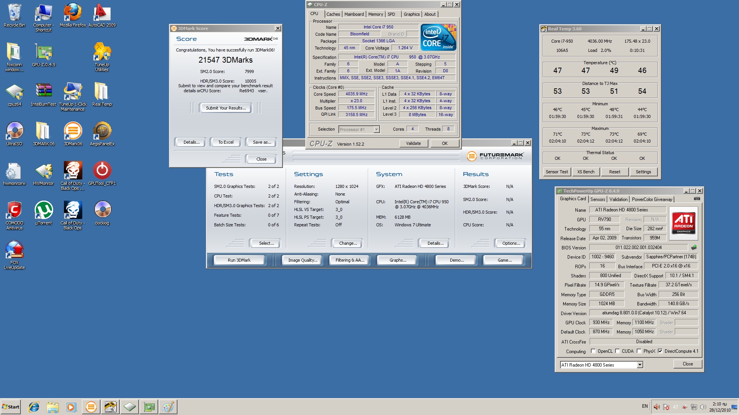Image resolution: width=739 pixels, height=415 pixels.
Task: Open UltraISO desktop shortcut
Action: point(14,134)
